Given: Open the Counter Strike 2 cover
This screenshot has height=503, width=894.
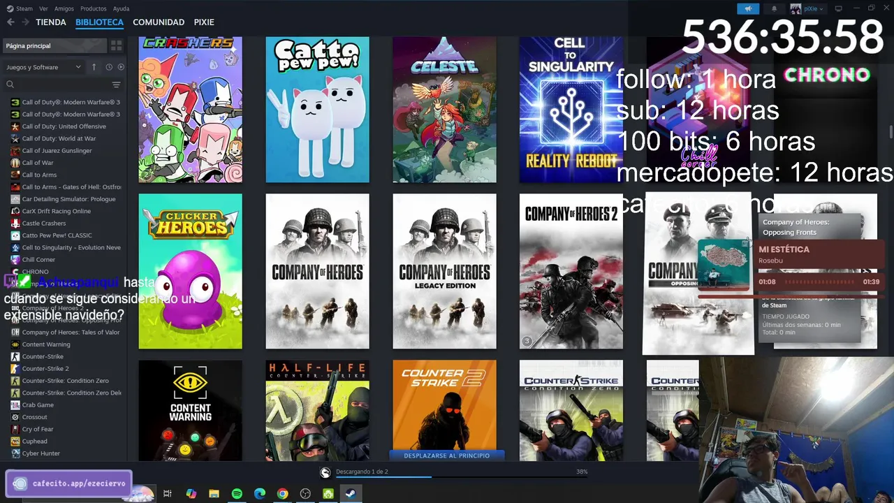Looking at the screenshot, I should (444, 405).
